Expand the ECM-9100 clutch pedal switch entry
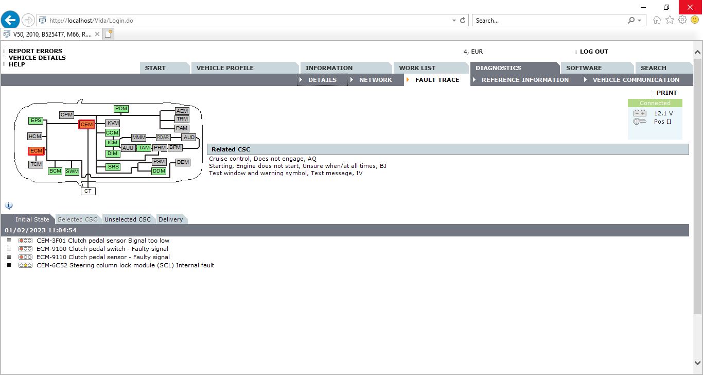 click(9, 249)
